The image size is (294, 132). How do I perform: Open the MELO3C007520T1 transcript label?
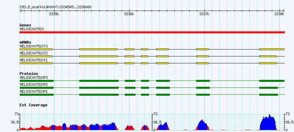[x=34, y=60]
